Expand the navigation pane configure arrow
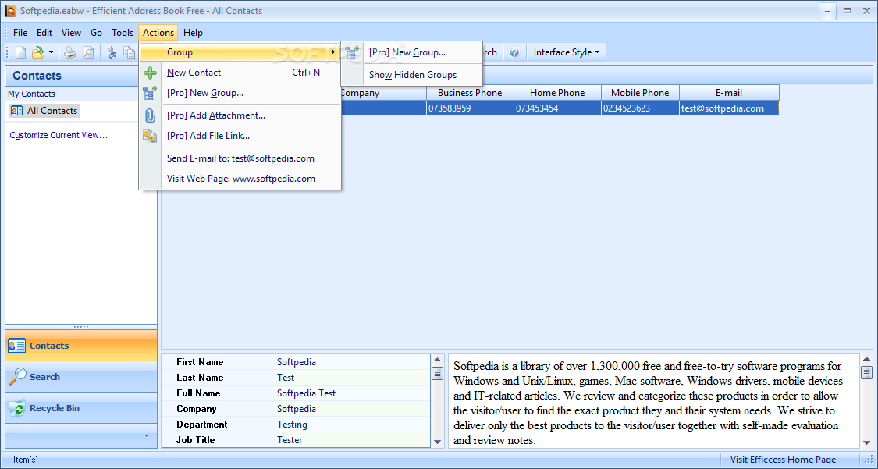Image resolution: width=878 pixels, height=469 pixels. pos(146,435)
